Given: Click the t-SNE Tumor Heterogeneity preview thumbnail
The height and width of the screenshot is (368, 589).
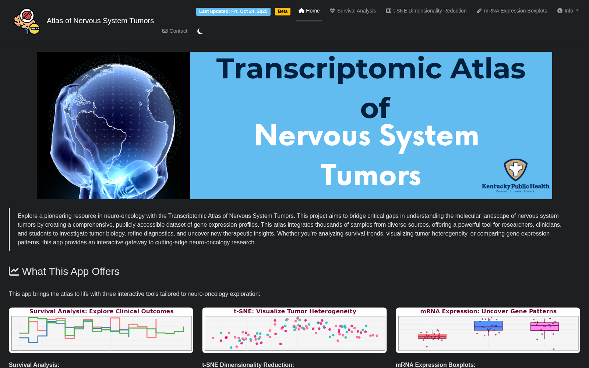Looking at the screenshot, I should (x=294, y=330).
